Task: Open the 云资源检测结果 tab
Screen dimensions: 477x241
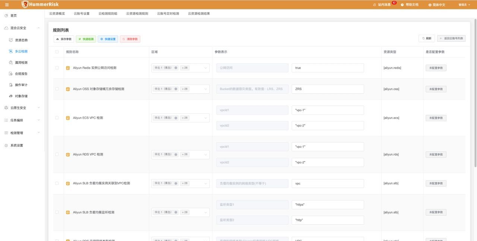Action: (199, 13)
